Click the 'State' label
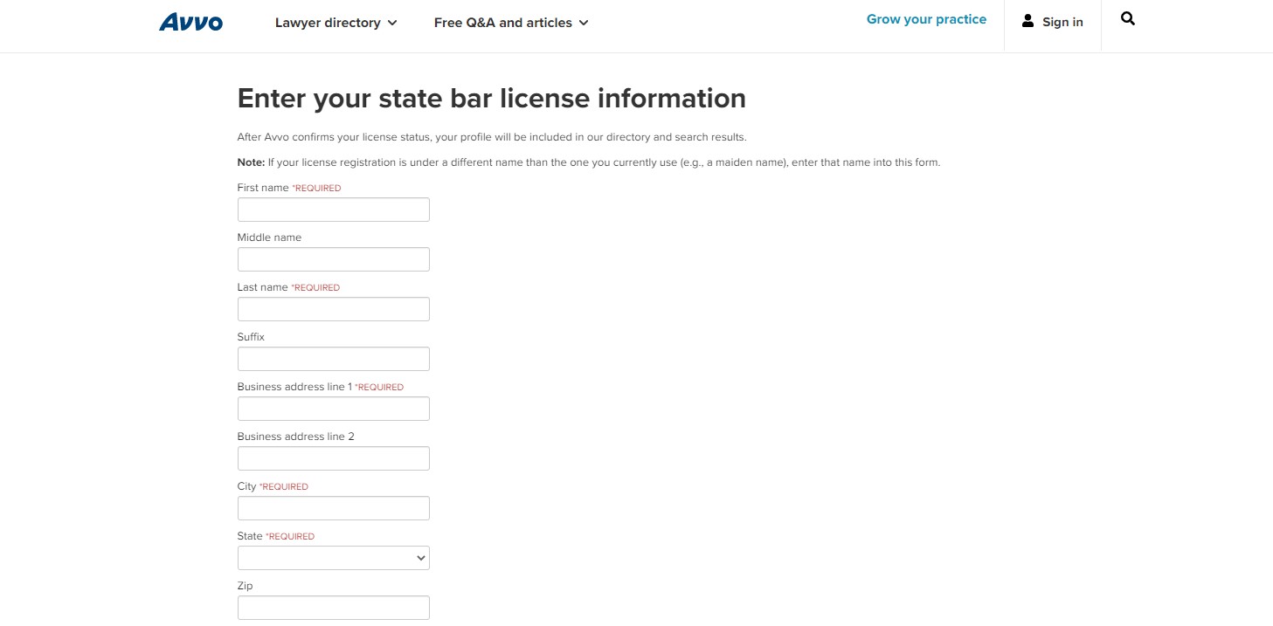 [x=250, y=536]
